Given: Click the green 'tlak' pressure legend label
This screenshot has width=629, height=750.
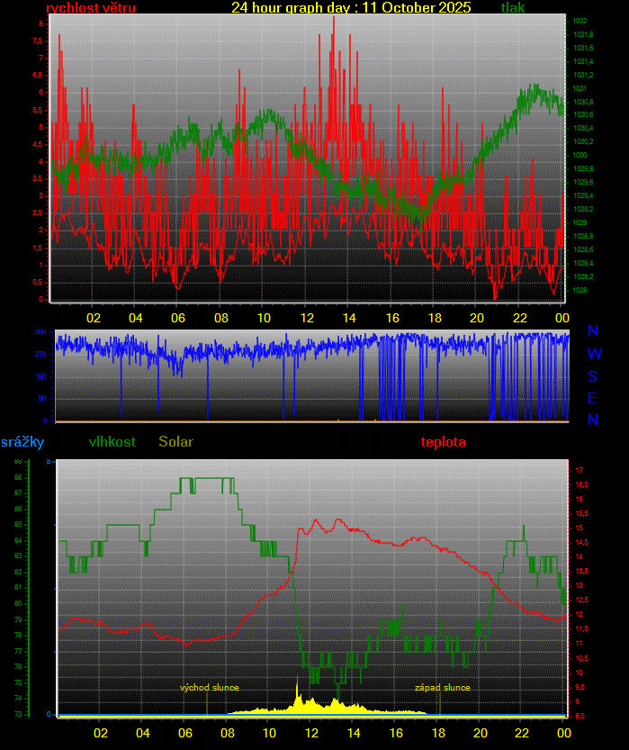Looking at the screenshot, I should (x=513, y=8).
